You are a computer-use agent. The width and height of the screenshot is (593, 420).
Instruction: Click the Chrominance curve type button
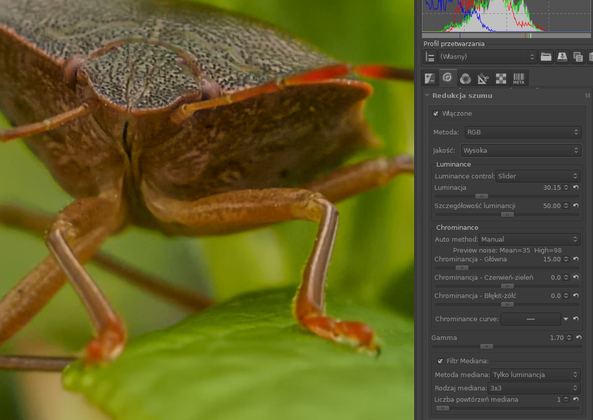531,319
